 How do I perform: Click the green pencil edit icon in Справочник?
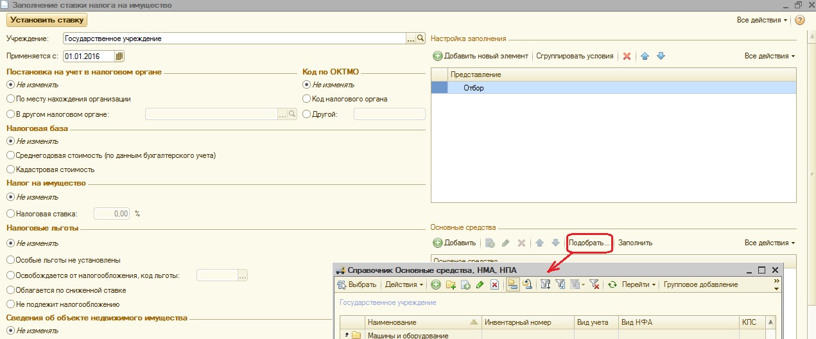(x=480, y=284)
